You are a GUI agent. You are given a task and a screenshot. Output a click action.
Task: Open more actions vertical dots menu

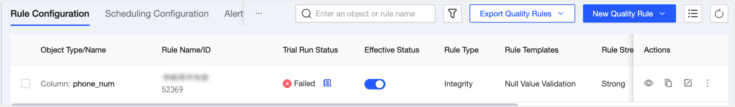pos(707,83)
